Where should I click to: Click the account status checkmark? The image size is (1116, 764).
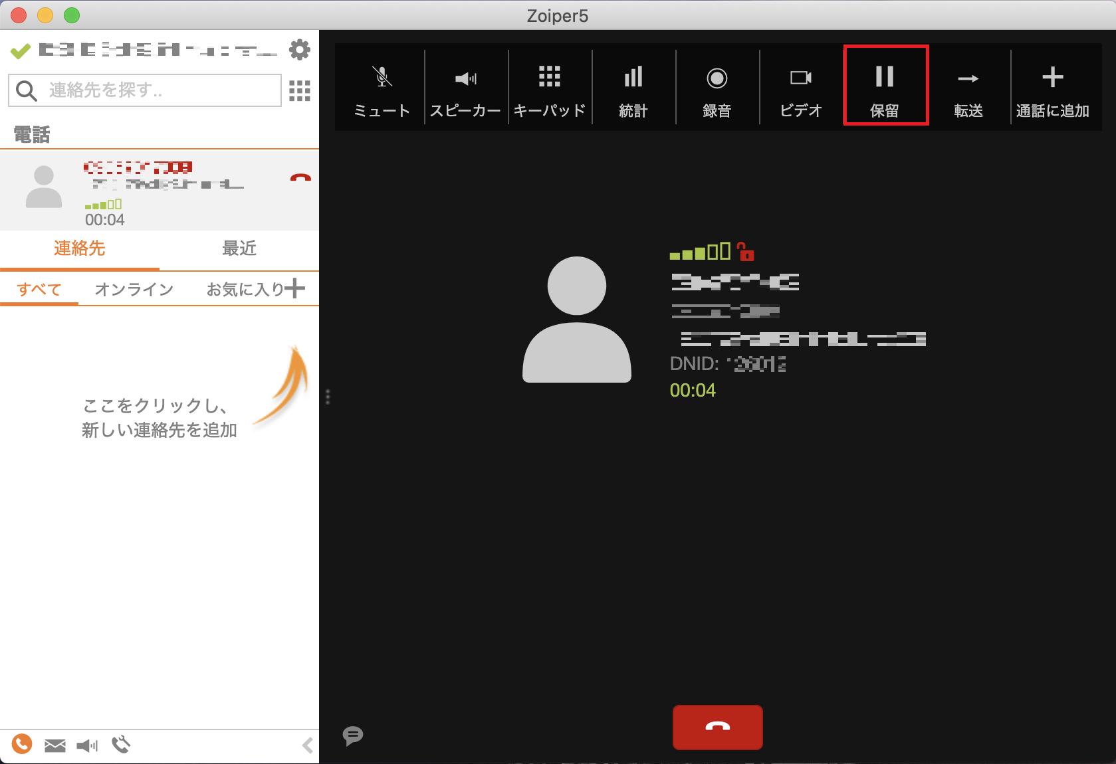coord(21,50)
